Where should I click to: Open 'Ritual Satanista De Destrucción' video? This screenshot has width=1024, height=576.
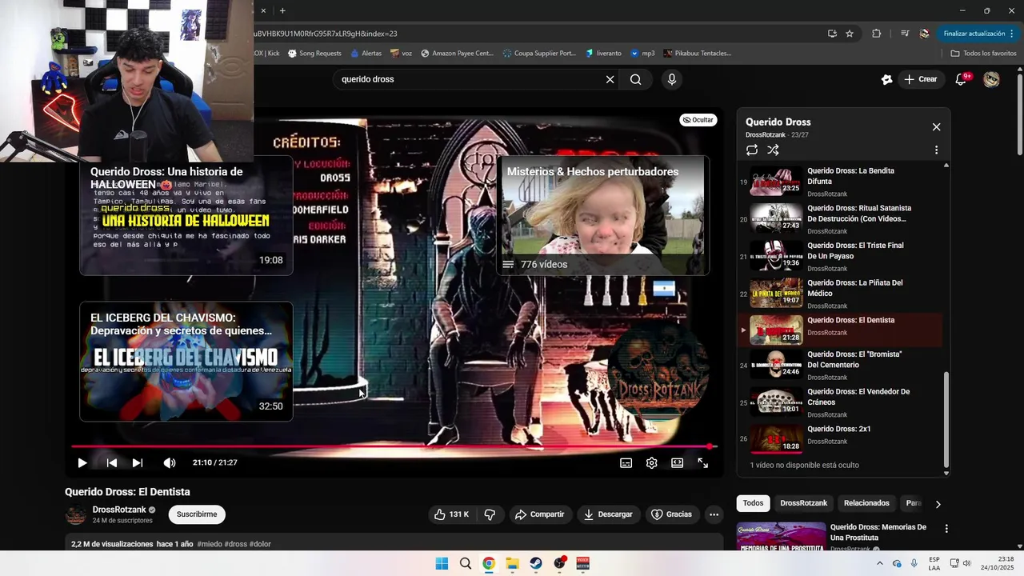tap(840, 218)
